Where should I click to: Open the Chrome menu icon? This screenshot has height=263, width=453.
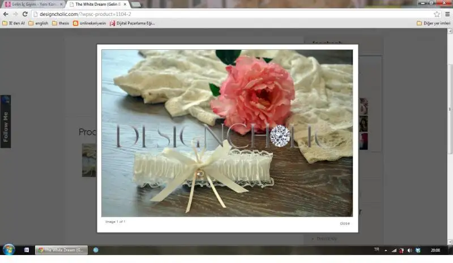point(447,14)
